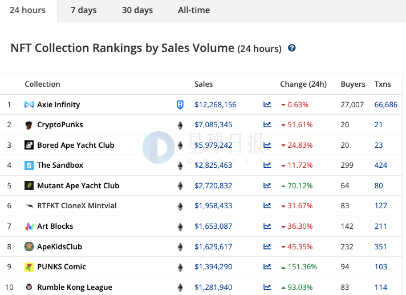Click RTFKT CloneX transactions count 127

[x=381, y=205]
